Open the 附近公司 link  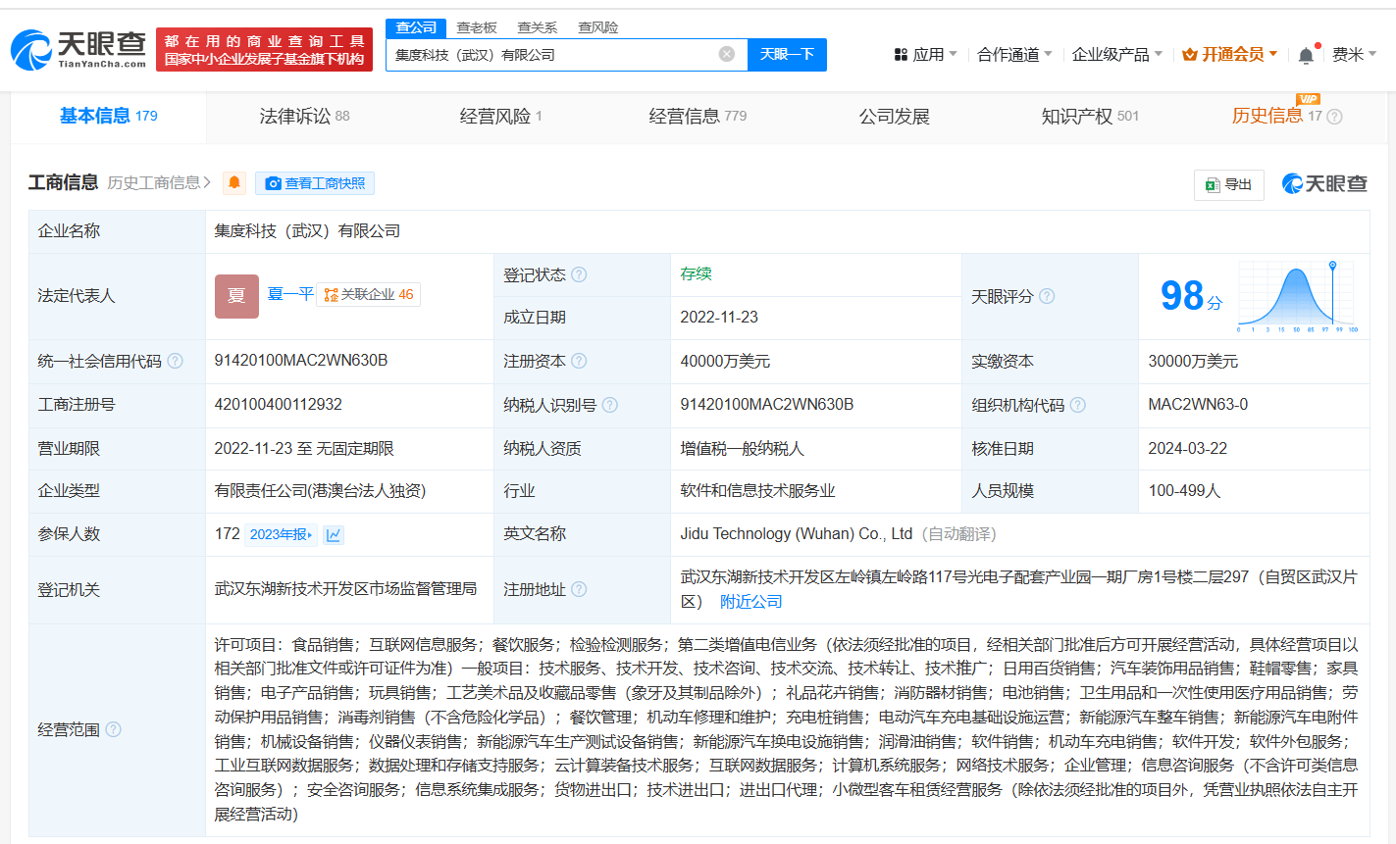[x=751, y=602]
